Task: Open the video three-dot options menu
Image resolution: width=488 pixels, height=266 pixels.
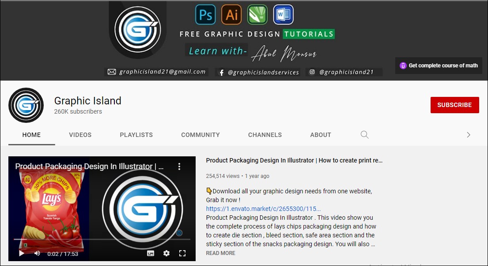Action: coord(179,166)
